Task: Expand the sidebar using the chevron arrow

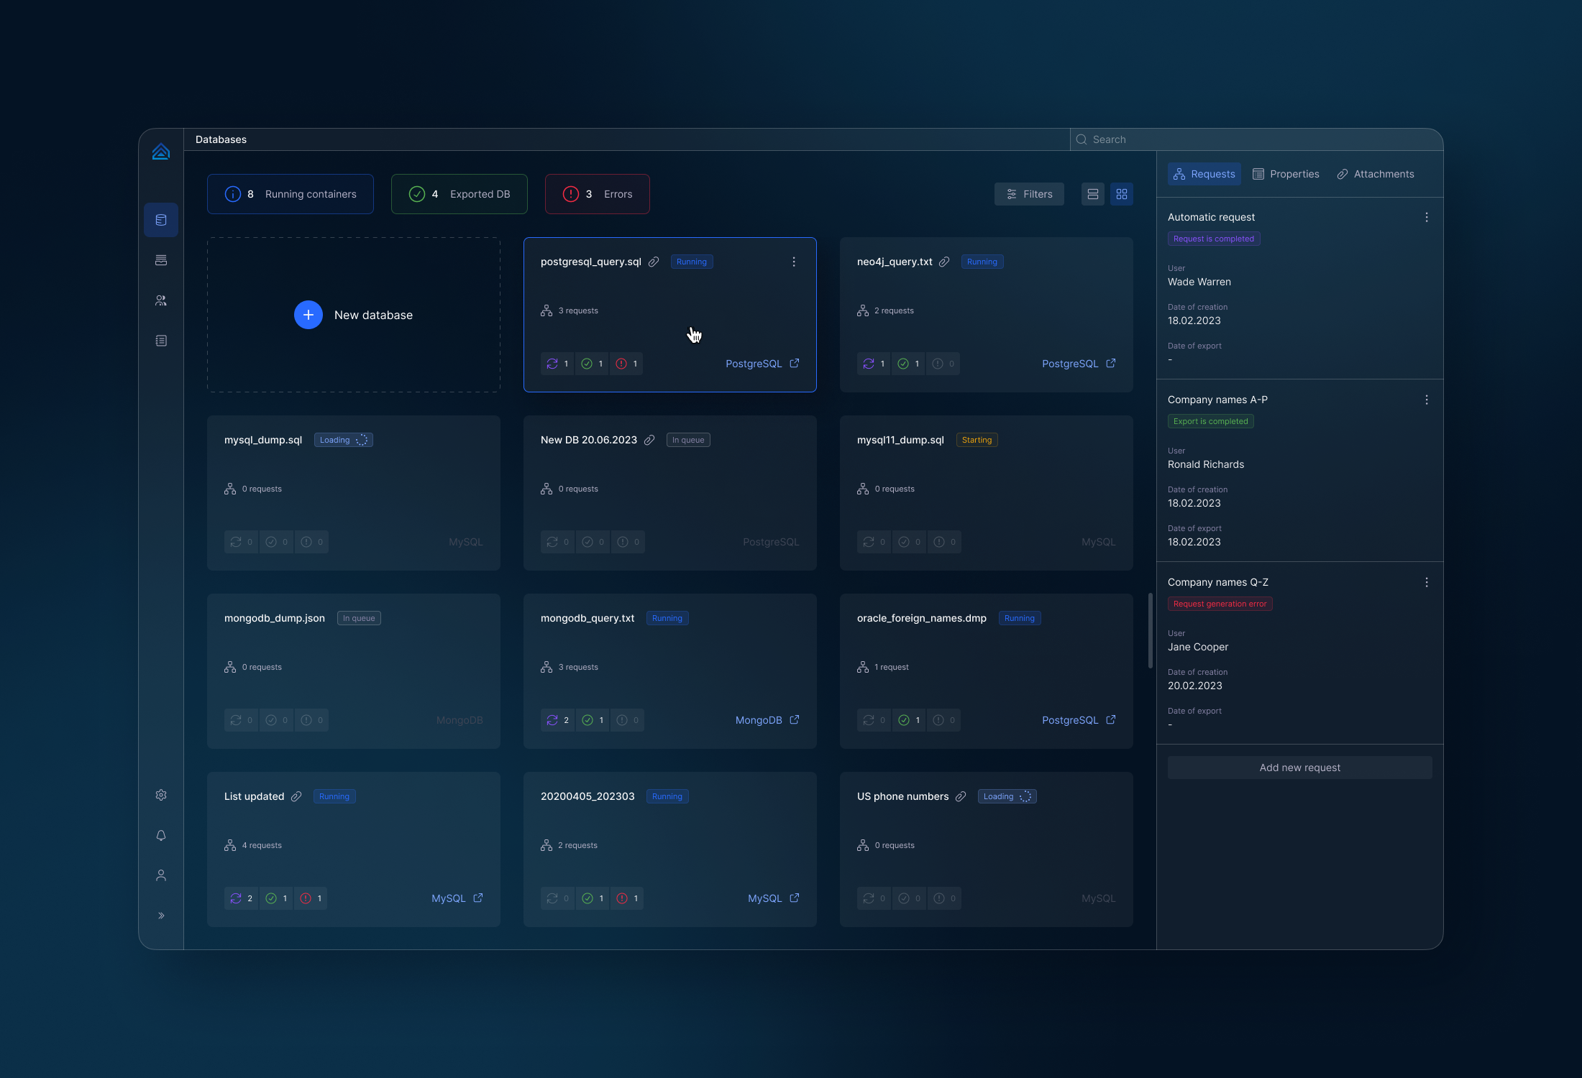Action: click(x=161, y=915)
